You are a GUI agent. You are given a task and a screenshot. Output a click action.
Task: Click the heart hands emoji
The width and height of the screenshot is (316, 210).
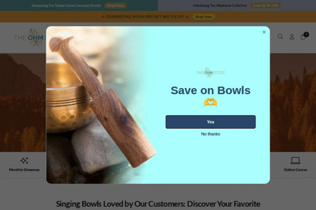[x=210, y=102]
